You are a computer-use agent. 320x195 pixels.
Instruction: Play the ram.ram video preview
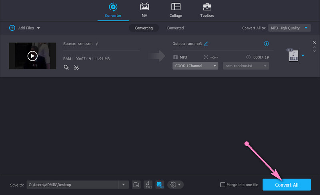[32, 56]
